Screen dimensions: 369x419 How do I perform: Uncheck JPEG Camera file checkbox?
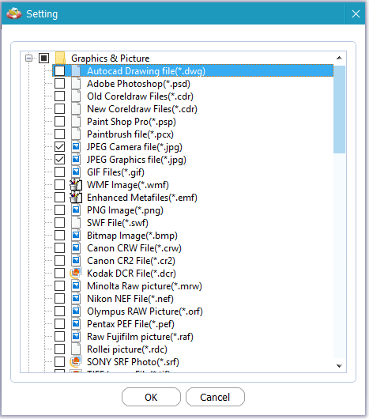coord(59,147)
